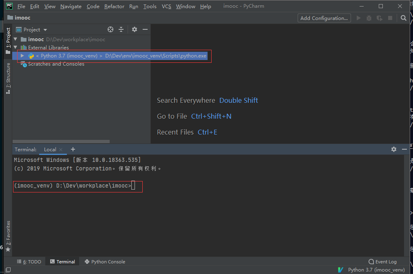Open Project view dropdown
413x274 pixels.
[x=31, y=29]
